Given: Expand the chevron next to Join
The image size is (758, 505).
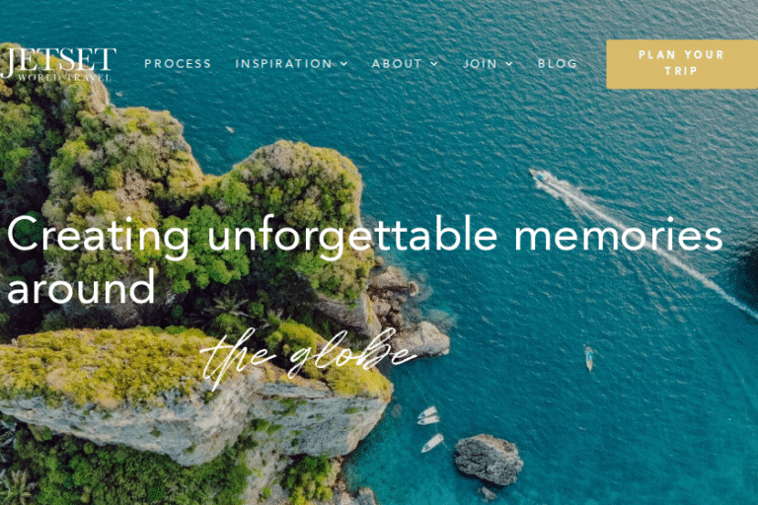Looking at the screenshot, I should [x=509, y=64].
